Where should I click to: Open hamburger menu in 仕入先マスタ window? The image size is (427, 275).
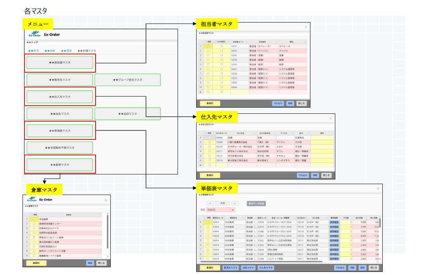pyautogui.click(x=331, y=118)
